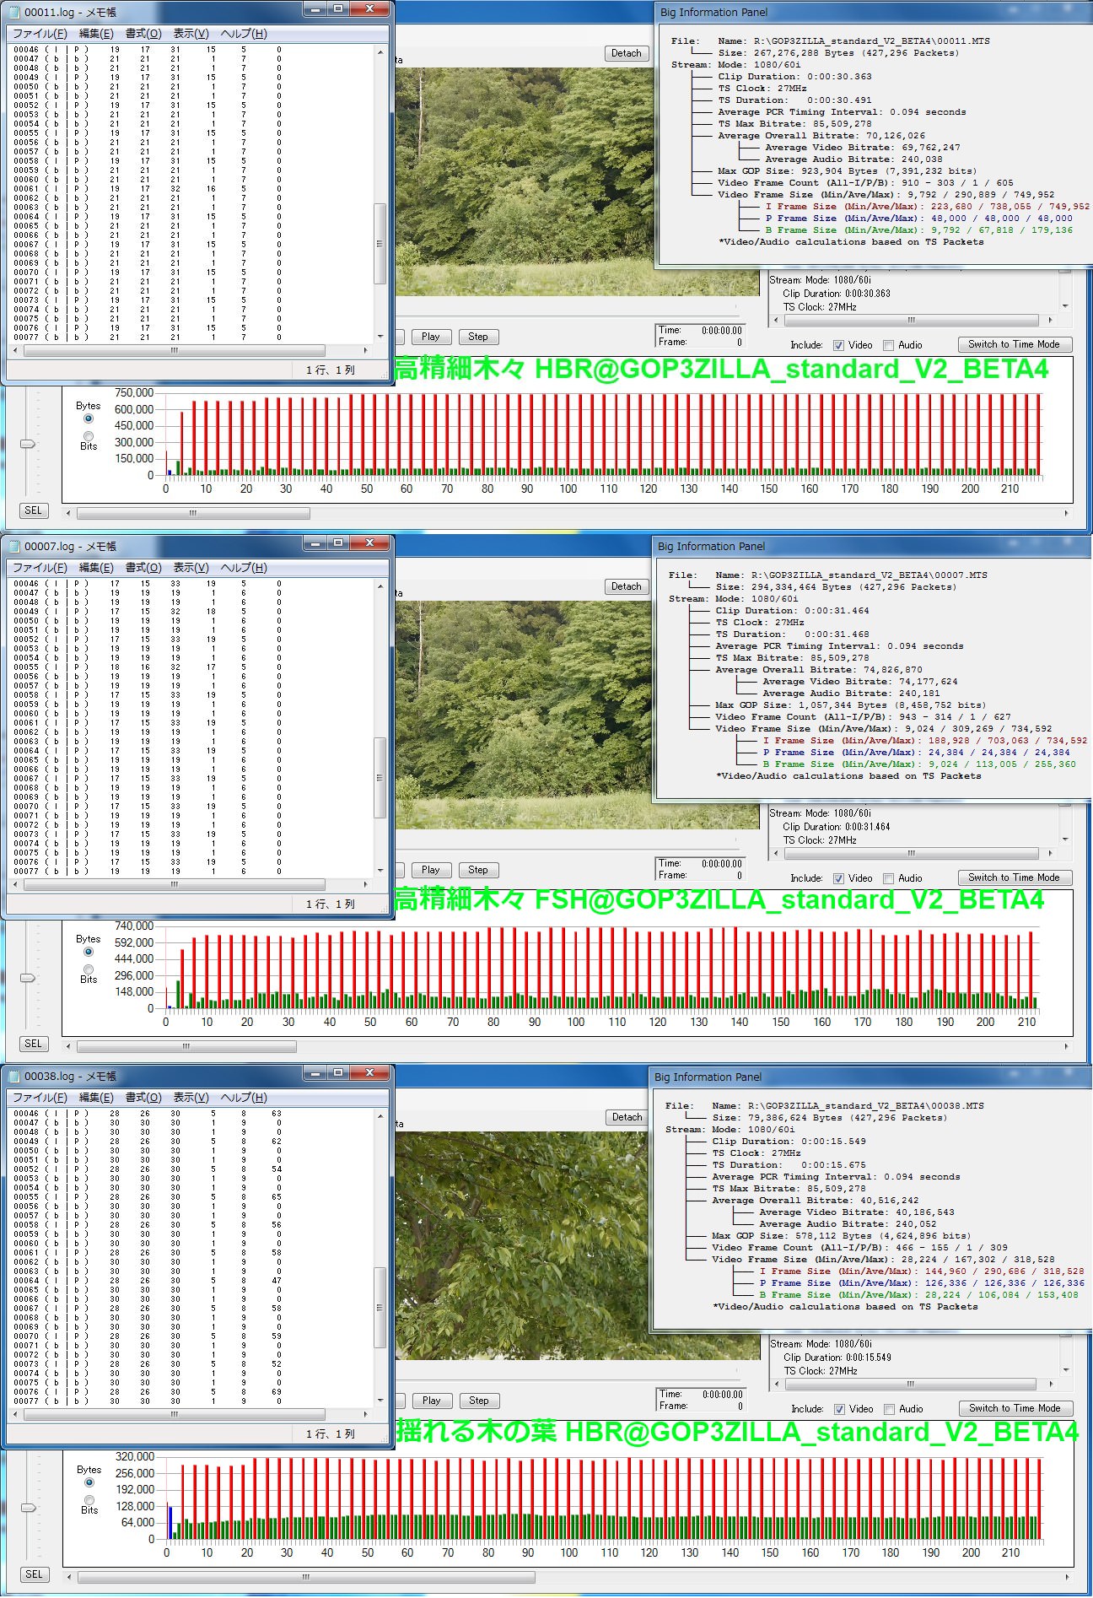Image resolution: width=1093 pixels, height=1598 pixels.
Task: Open 書式(O) menu in 00007.log Notepad
Action: 143,568
